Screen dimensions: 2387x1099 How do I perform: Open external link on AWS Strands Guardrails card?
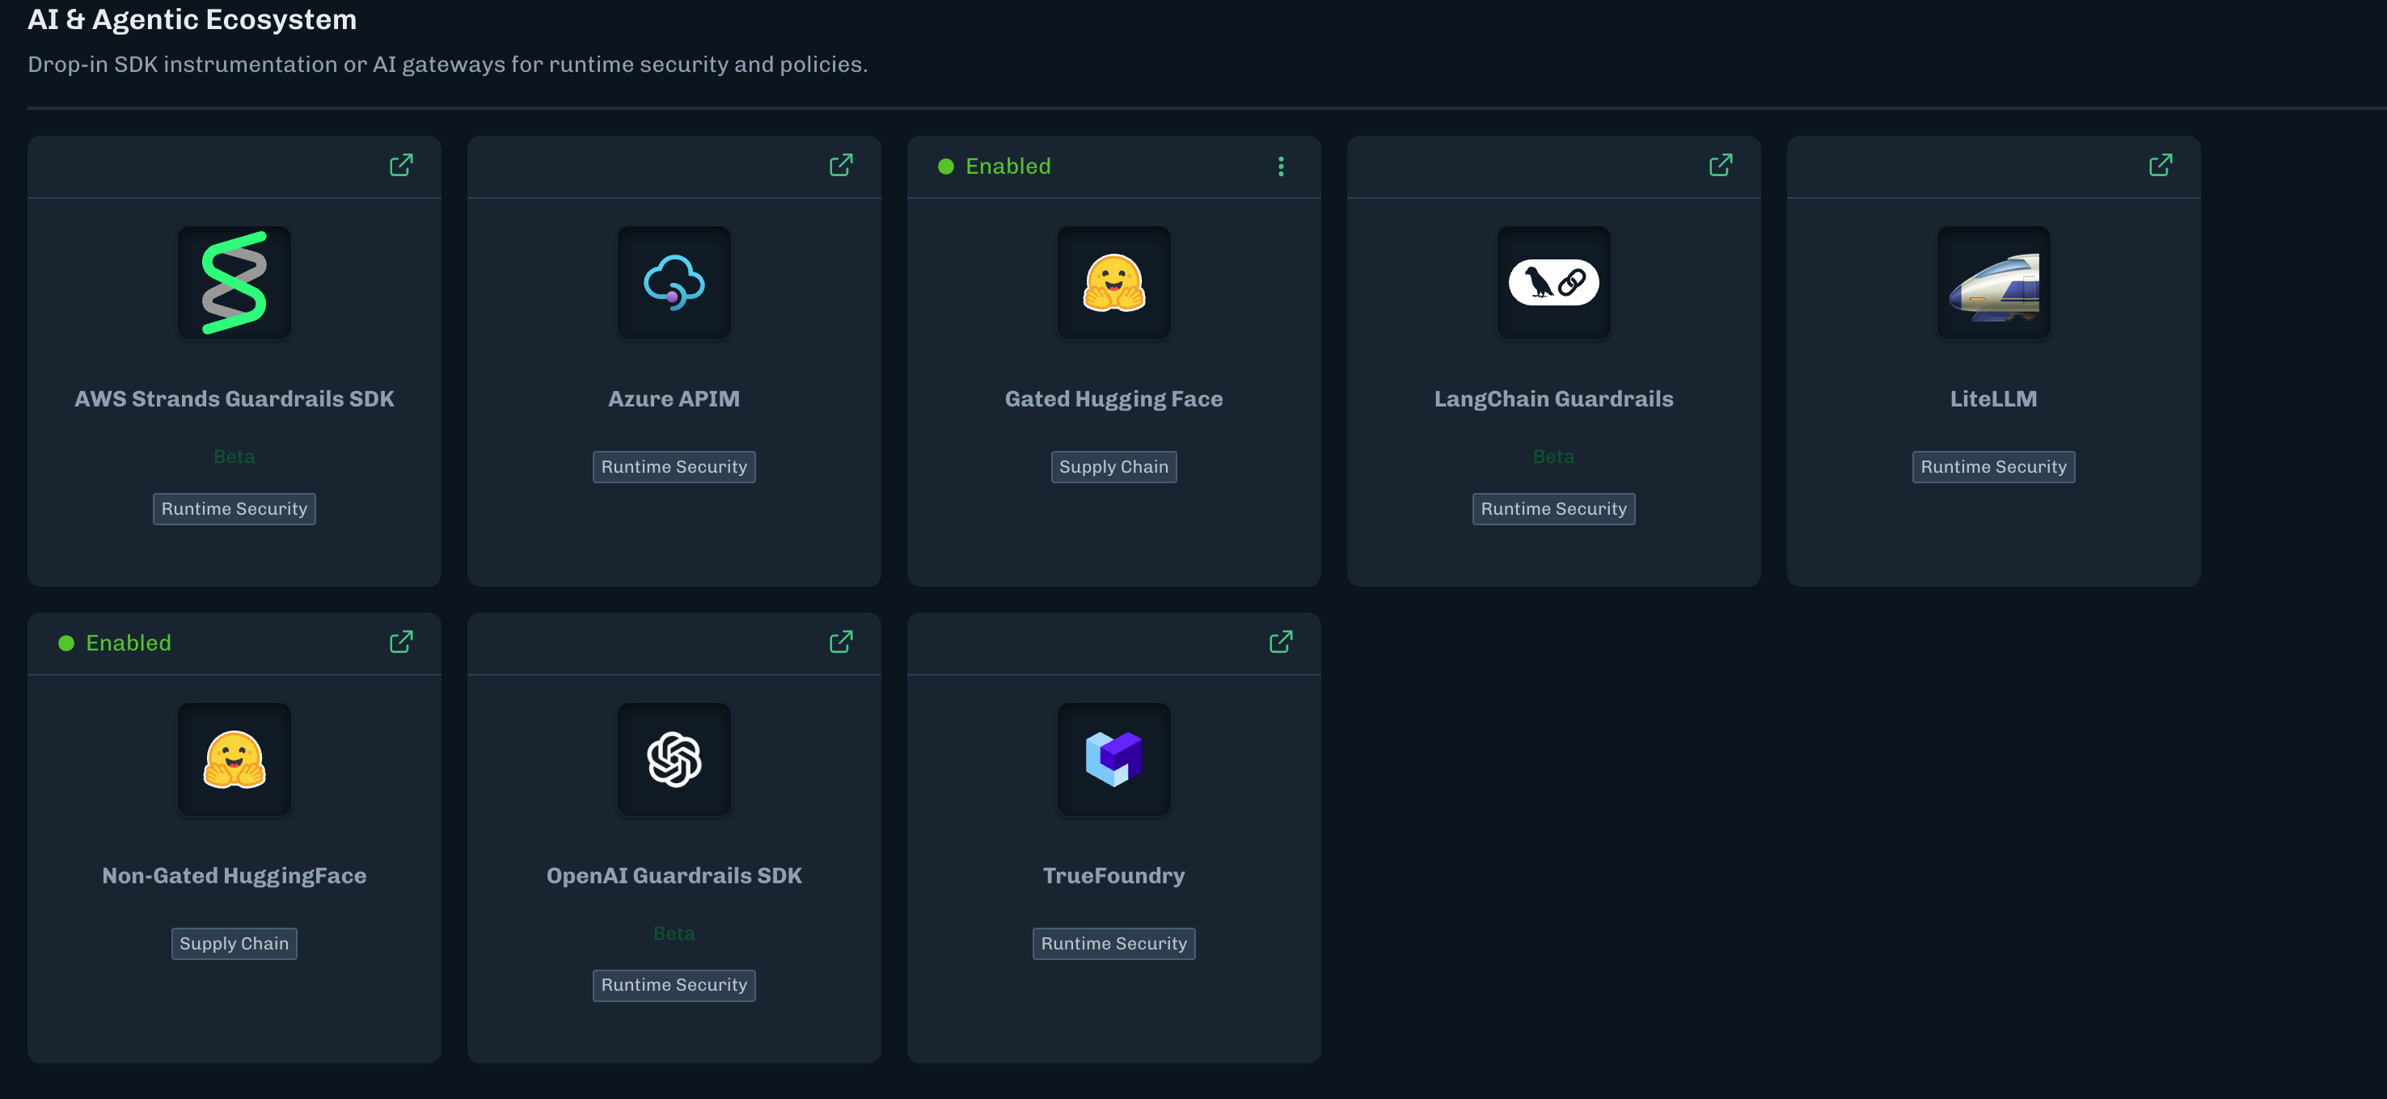pyautogui.click(x=401, y=166)
